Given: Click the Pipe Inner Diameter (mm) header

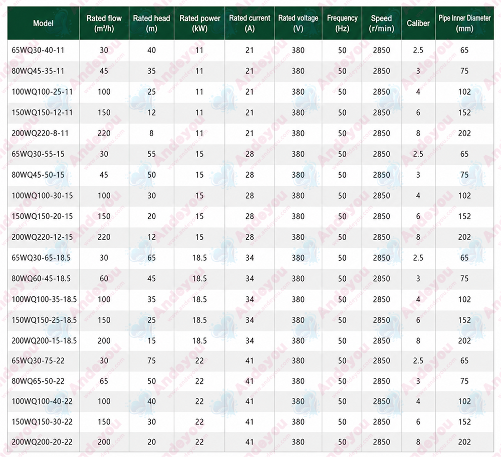Looking at the screenshot, I should click(464, 24).
